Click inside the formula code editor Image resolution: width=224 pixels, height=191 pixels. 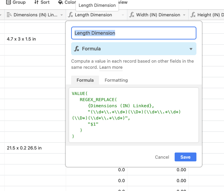(x=134, y=115)
